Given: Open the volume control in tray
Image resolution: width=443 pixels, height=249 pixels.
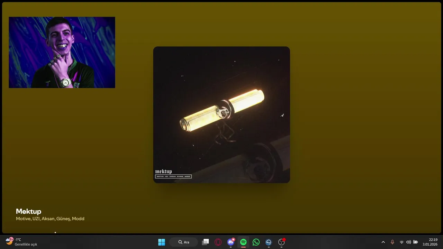Looking at the screenshot, I should (x=408, y=242).
